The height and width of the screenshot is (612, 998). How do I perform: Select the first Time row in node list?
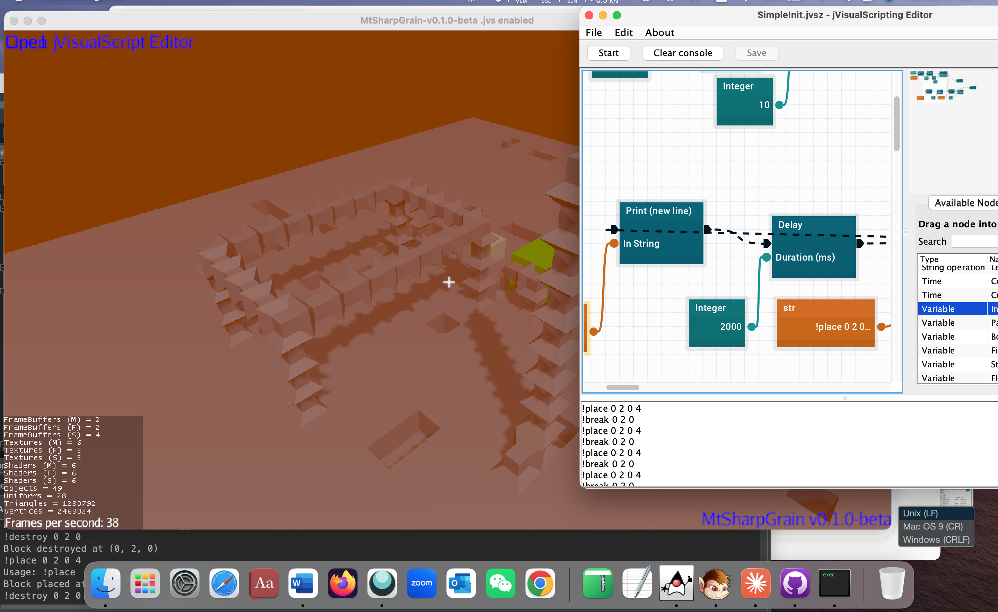tap(957, 281)
